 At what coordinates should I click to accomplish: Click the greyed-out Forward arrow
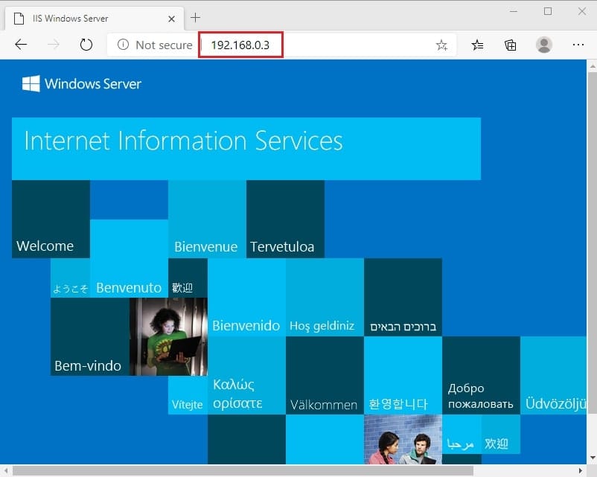[x=54, y=45]
